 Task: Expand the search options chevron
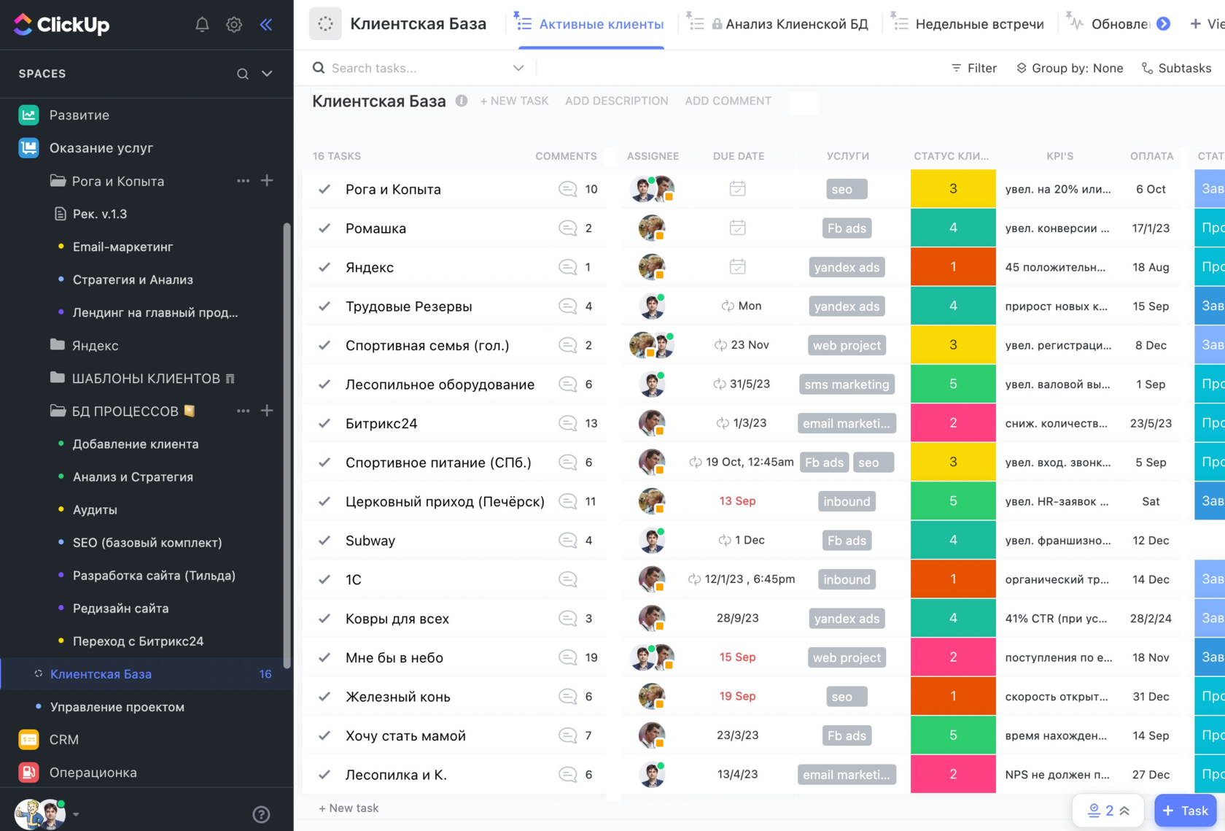click(x=518, y=68)
